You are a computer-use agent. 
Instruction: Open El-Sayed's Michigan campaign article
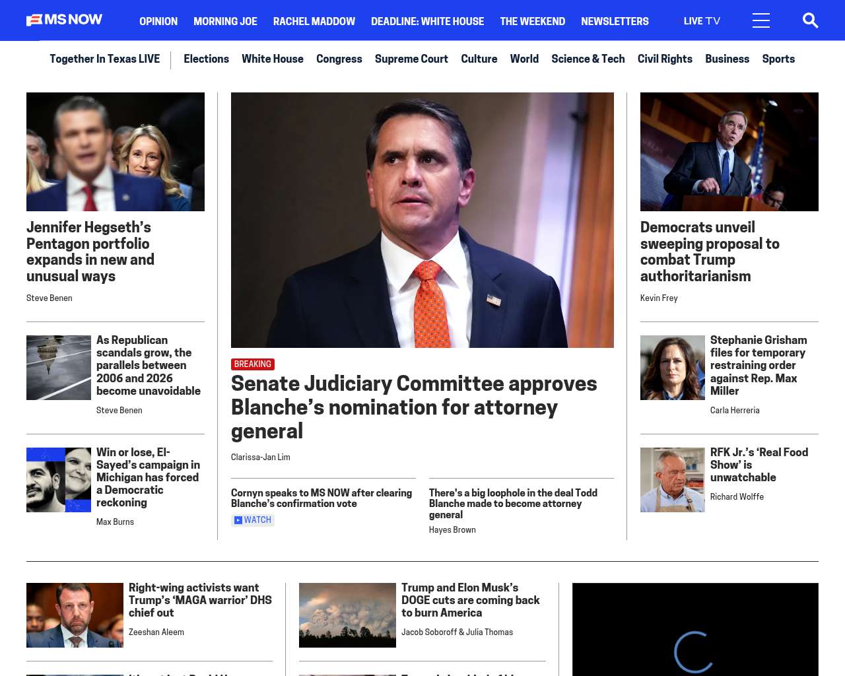coord(148,477)
